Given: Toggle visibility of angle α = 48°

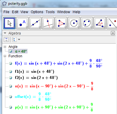Looking at the screenshot, I should tap(11, 51).
